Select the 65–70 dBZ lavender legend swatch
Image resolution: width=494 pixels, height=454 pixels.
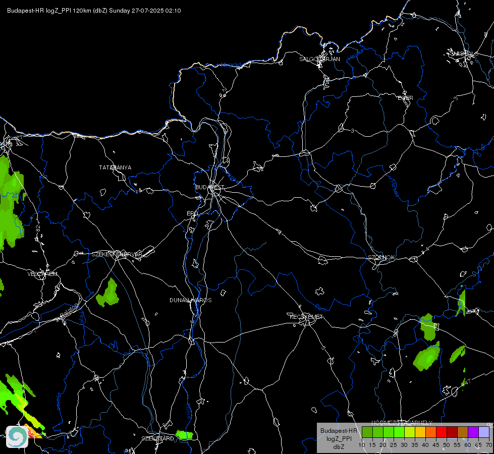484,432
